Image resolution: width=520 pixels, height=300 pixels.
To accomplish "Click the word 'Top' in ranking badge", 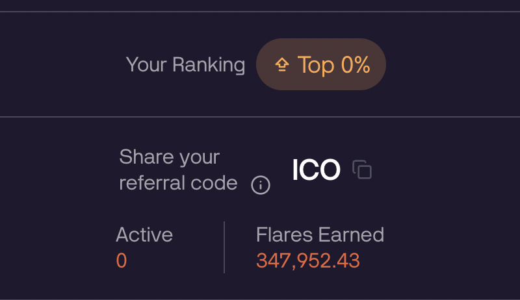I will coord(316,64).
